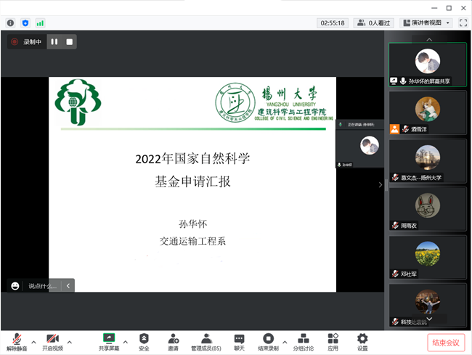Stop the recording with square button
The image size is (472, 355).
(69, 42)
